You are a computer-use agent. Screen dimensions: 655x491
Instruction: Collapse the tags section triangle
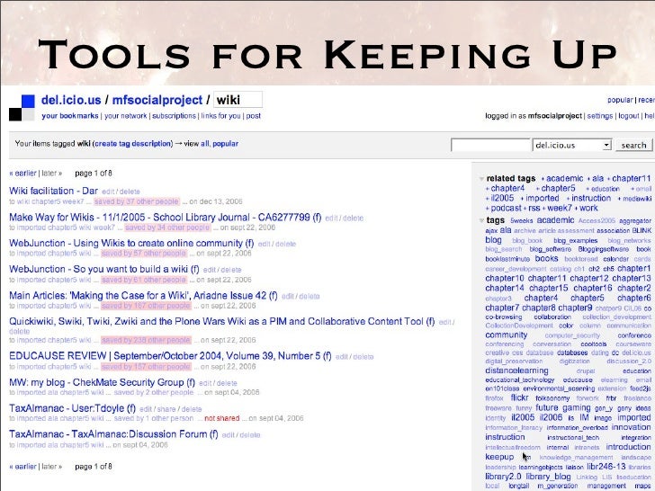pos(481,220)
